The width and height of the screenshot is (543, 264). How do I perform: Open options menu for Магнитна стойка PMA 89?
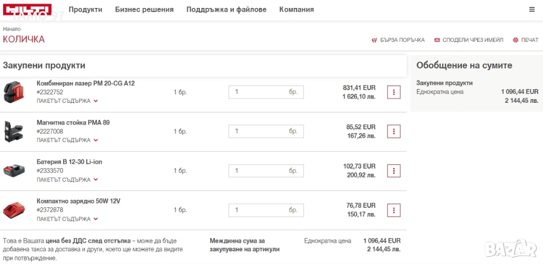click(x=394, y=131)
